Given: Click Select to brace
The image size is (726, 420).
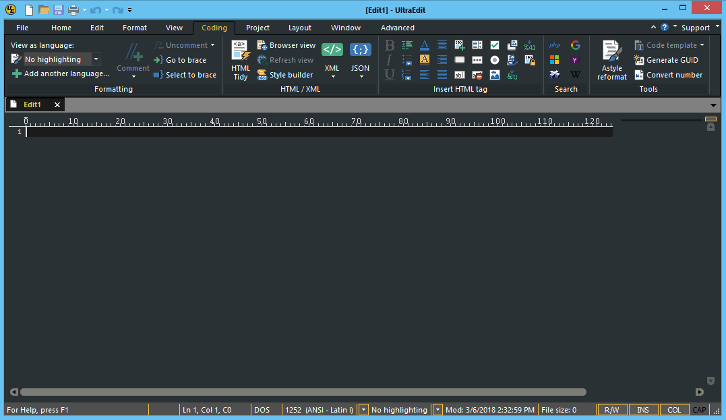Looking at the screenshot, I should click(185, 75).
